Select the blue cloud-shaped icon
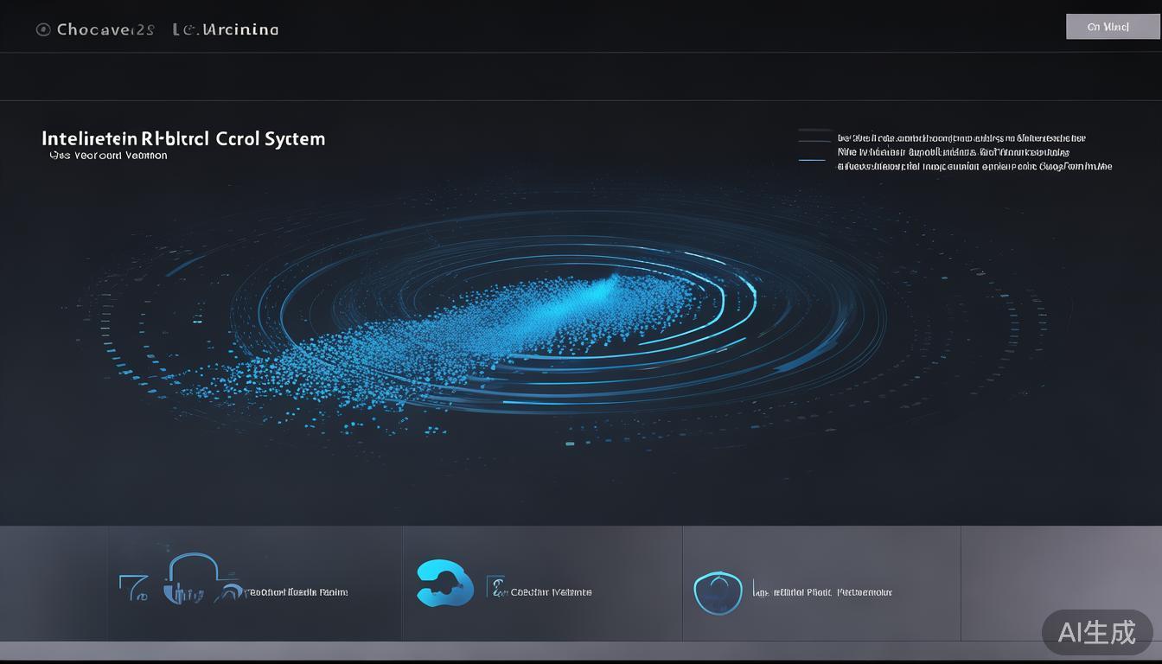This screenshot has height=664, width=1162. (x=444, y=583)
